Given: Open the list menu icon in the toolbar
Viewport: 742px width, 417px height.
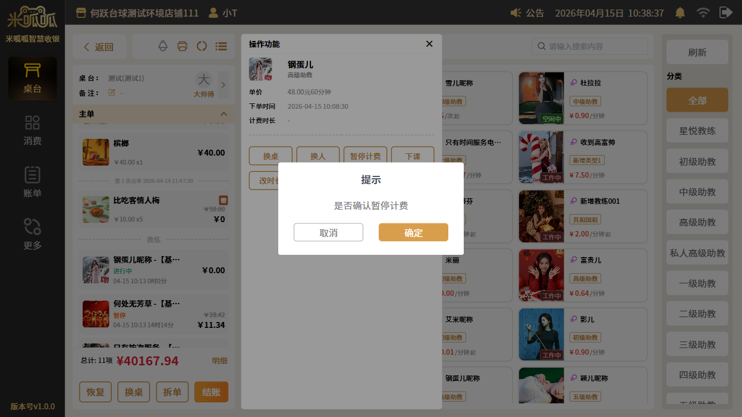Looking at the screenshot, I should [x=221, y=46].
